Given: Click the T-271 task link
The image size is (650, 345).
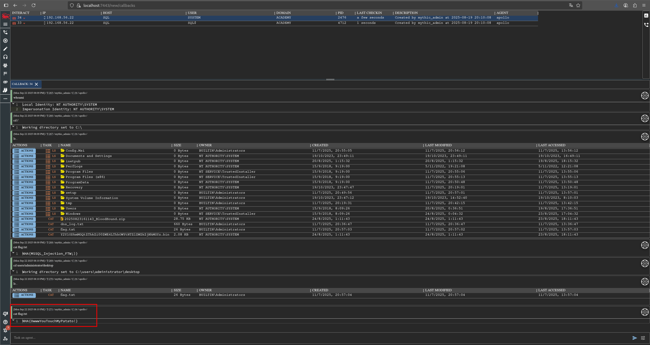Looking at the screenshot, I should [x=50, y=309].
